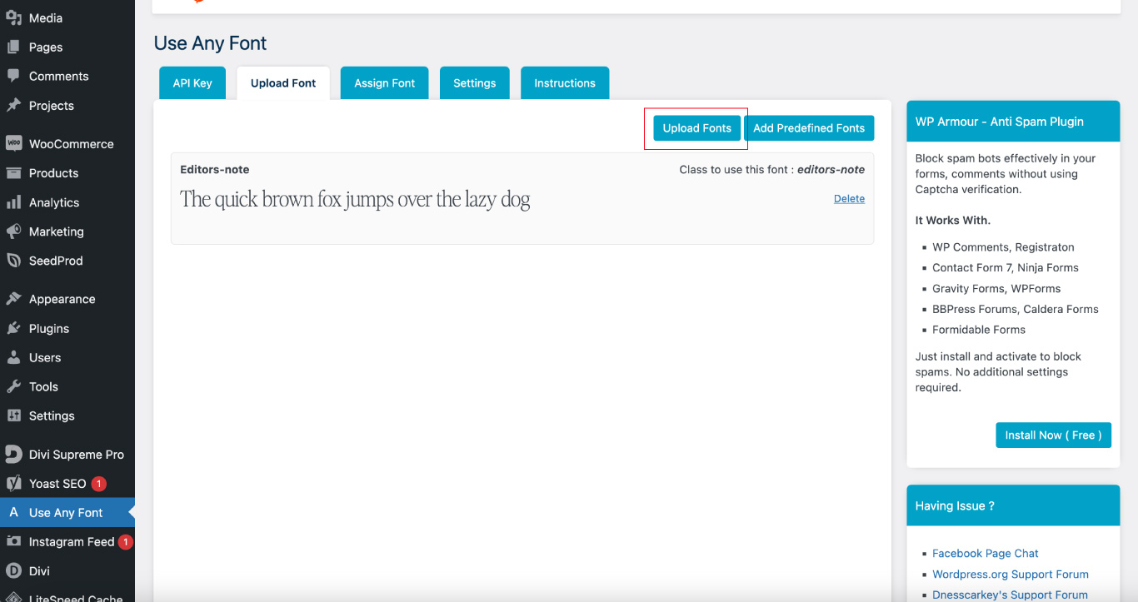
Task: Click the editors-note class name text
Action: (831, 169)
